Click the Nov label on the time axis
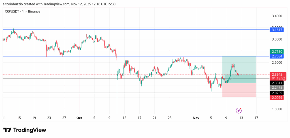This screenshot has height=138, width=290. (196, 118)
